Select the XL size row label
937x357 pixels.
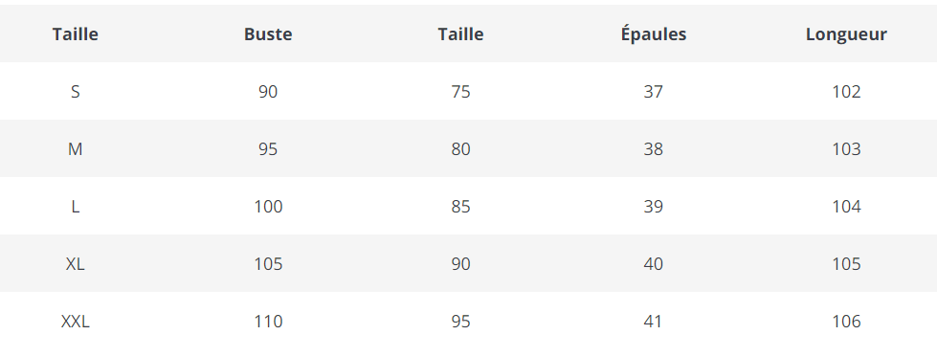coord(75,264)
